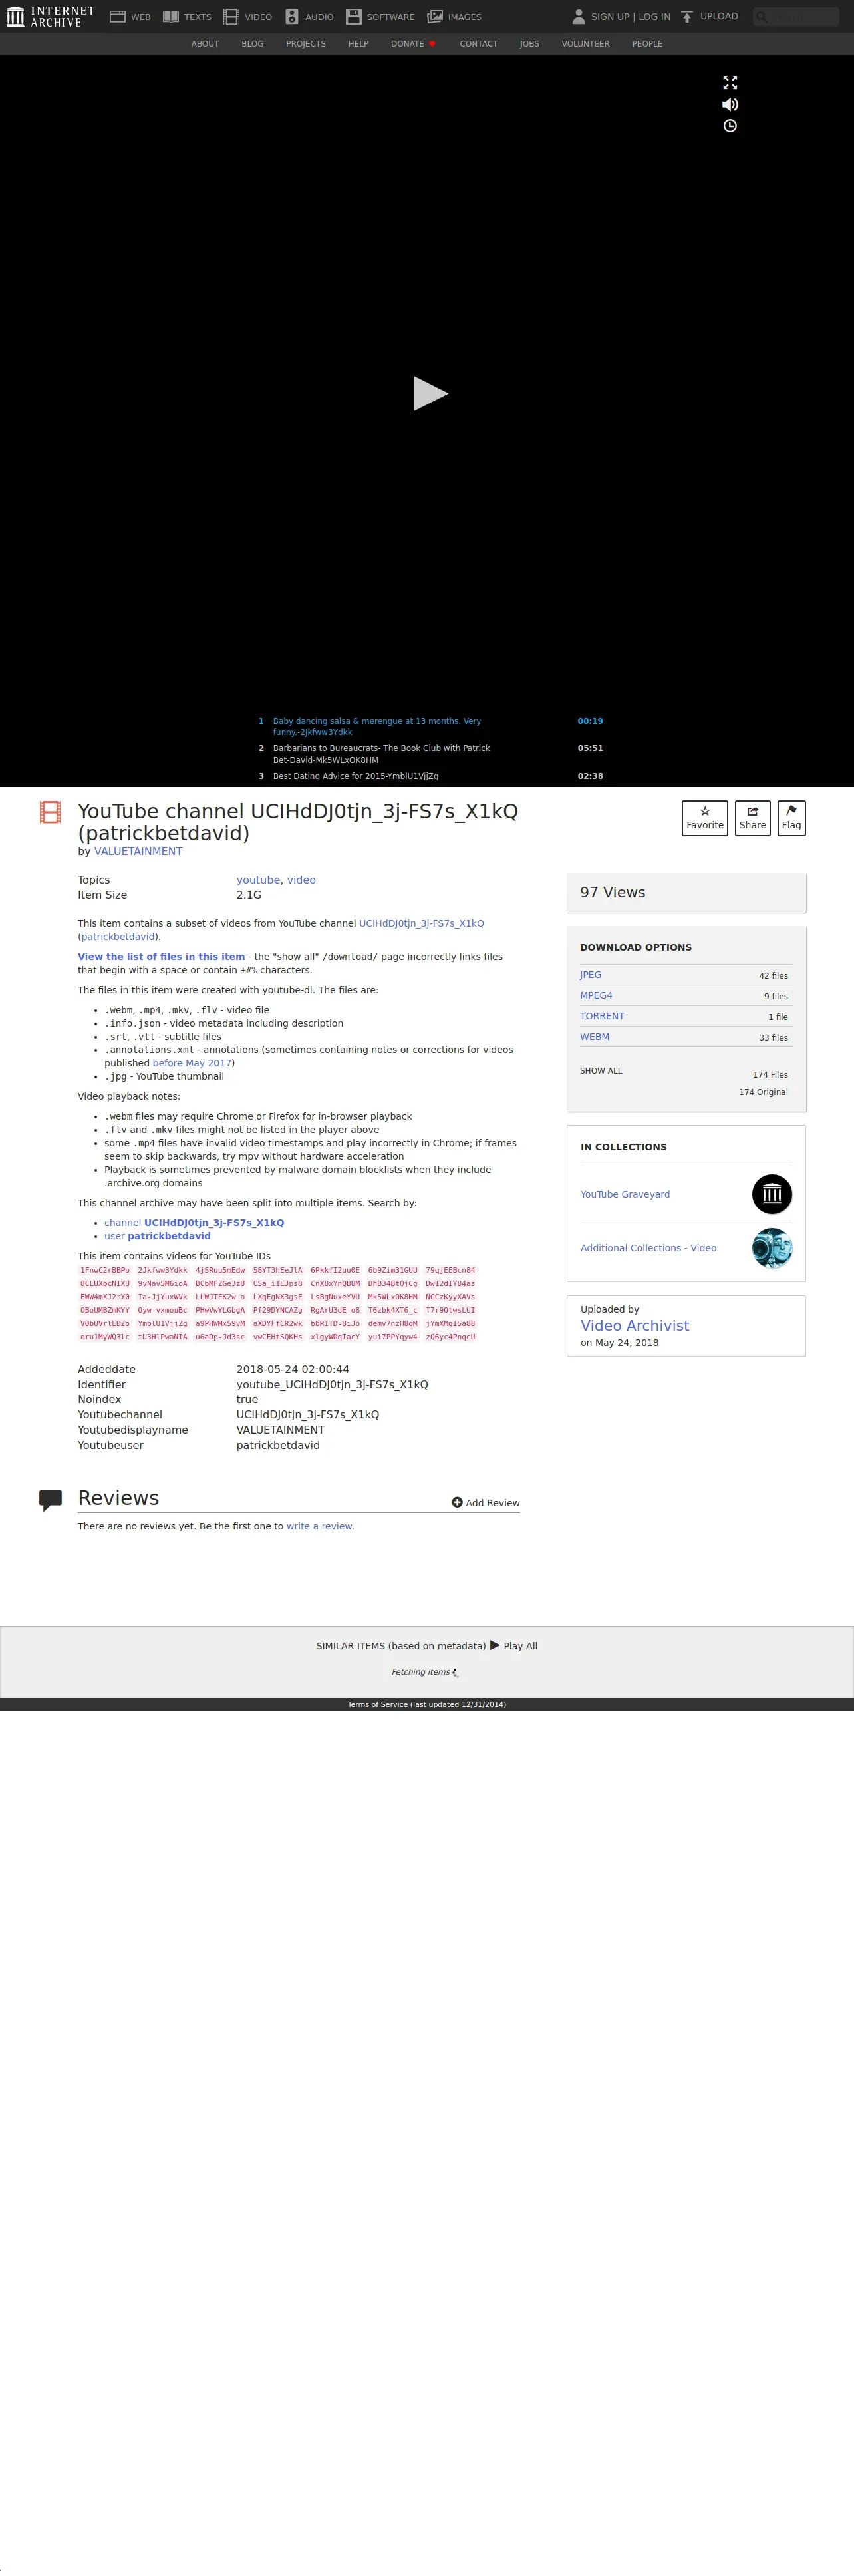Flag this item
Screen dimensions: 854x2576
coord(792,818)
